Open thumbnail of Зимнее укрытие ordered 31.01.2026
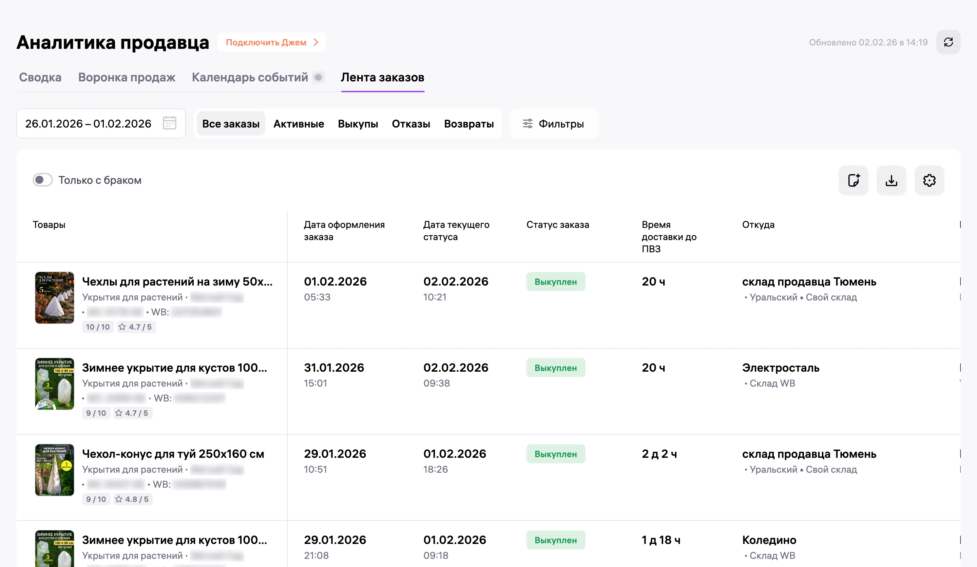The height and width of the screenshot is (567, 977). click(x=54, y=384)
